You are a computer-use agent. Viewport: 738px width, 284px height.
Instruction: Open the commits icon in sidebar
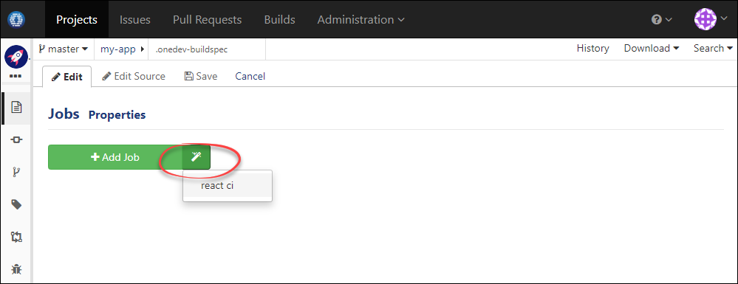tap(16, 139)
